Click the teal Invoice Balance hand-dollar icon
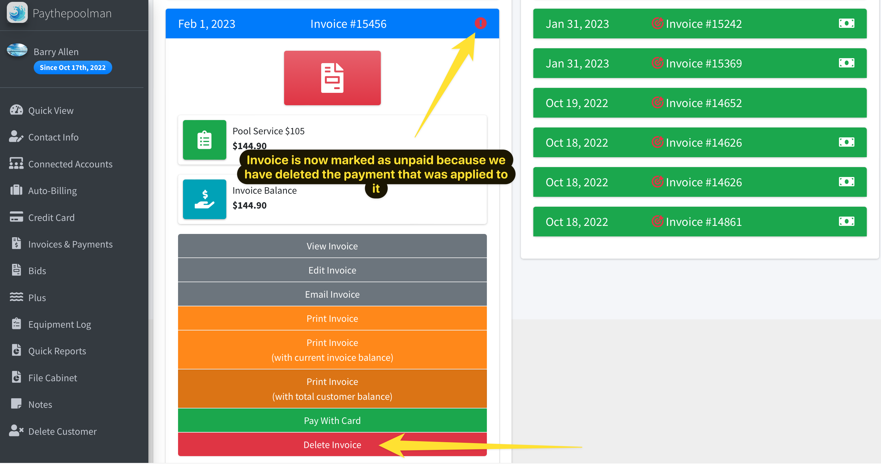Viewport: 881px width, 466px height. [205, 199]
